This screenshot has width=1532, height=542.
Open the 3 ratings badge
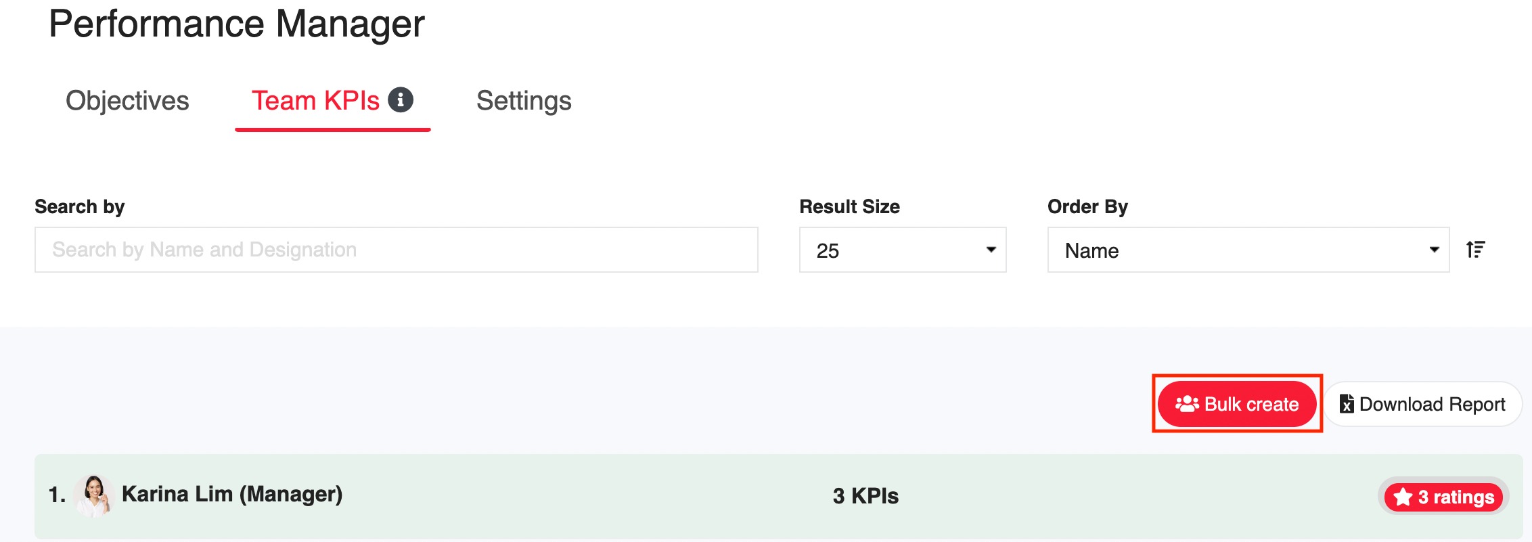(x=1443, y=497)
